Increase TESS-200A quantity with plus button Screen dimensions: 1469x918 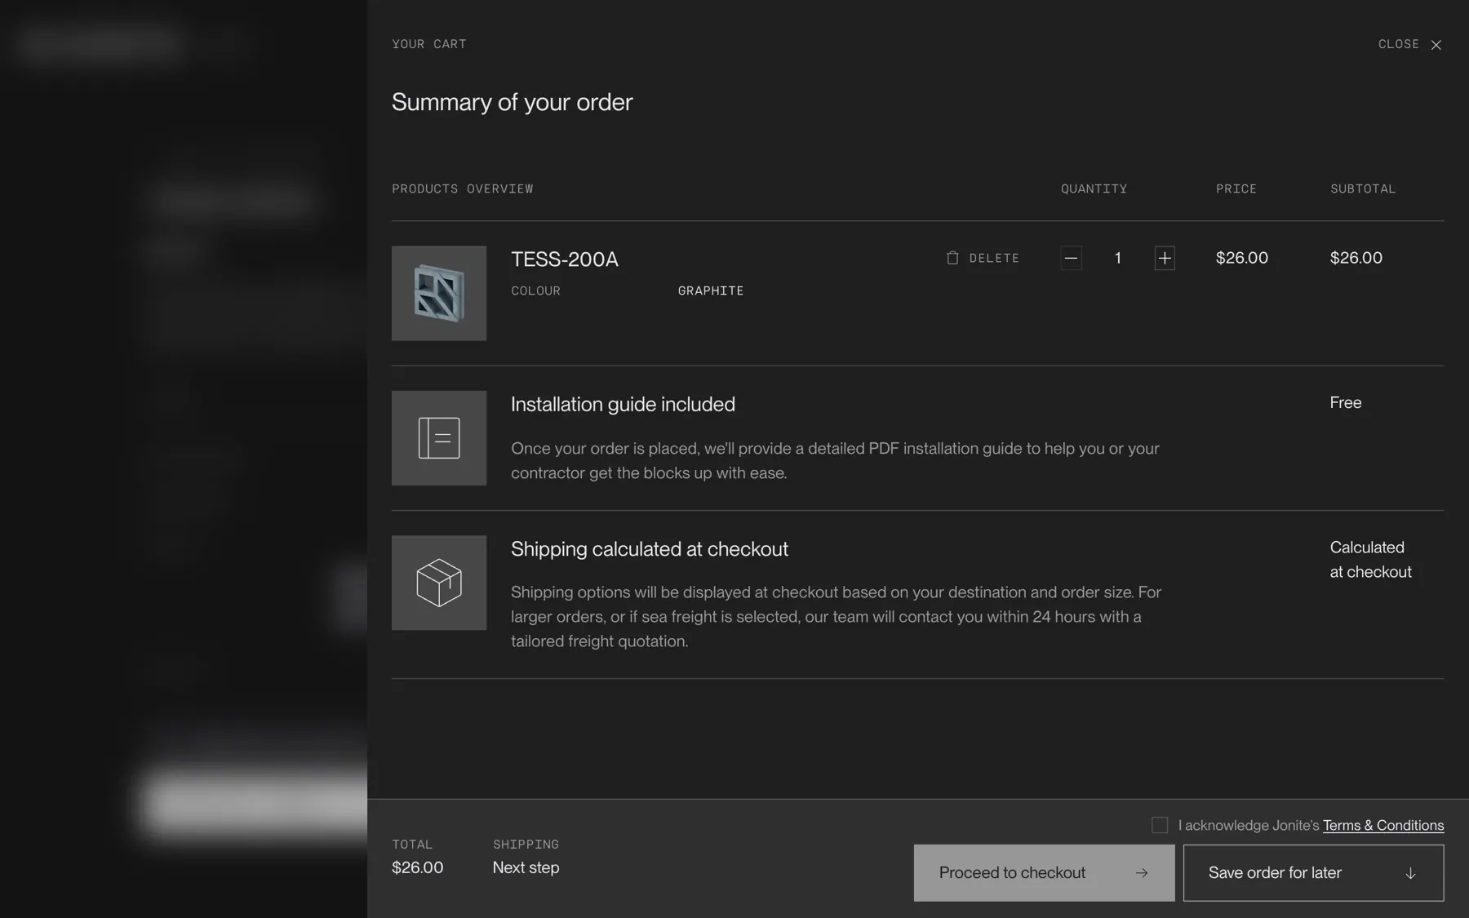click(1165, 259)
